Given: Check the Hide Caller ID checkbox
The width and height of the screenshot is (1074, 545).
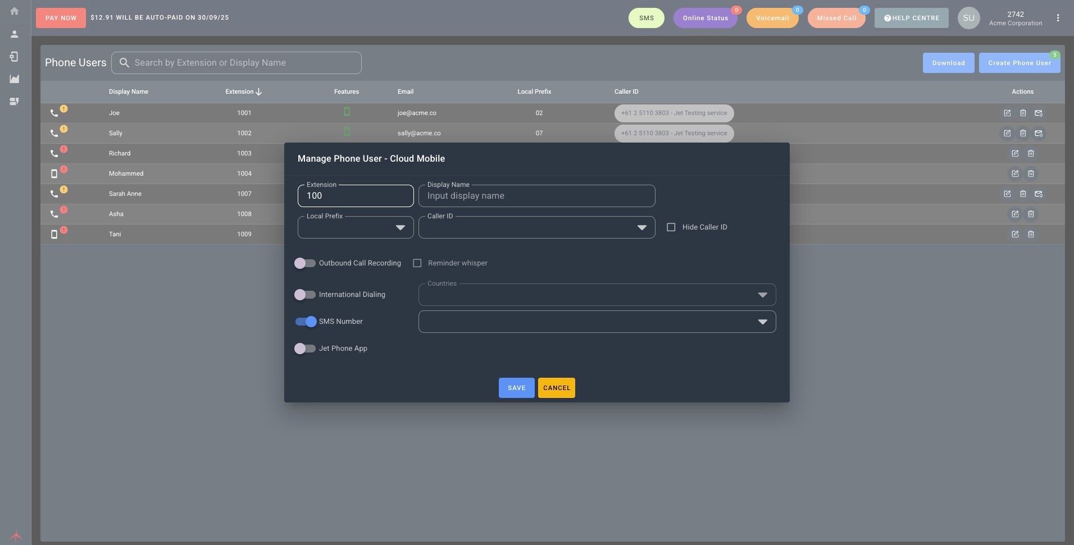Looking at the screenshot, I should click(x=671, y=227).
